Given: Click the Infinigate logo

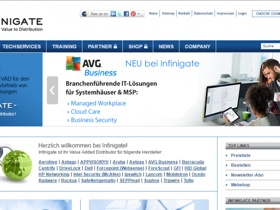Looking at the screenshot, I should [21, 25].
